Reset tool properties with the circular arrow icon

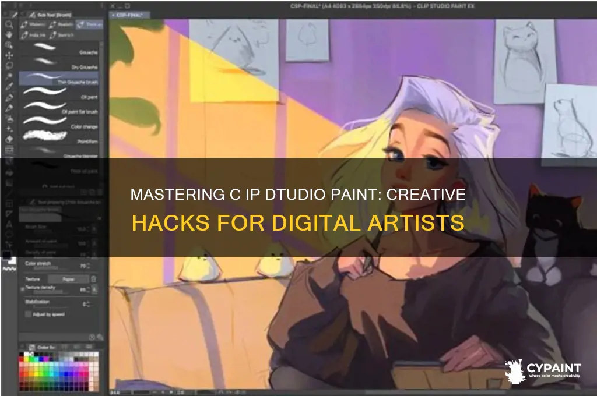click(92, 337)
